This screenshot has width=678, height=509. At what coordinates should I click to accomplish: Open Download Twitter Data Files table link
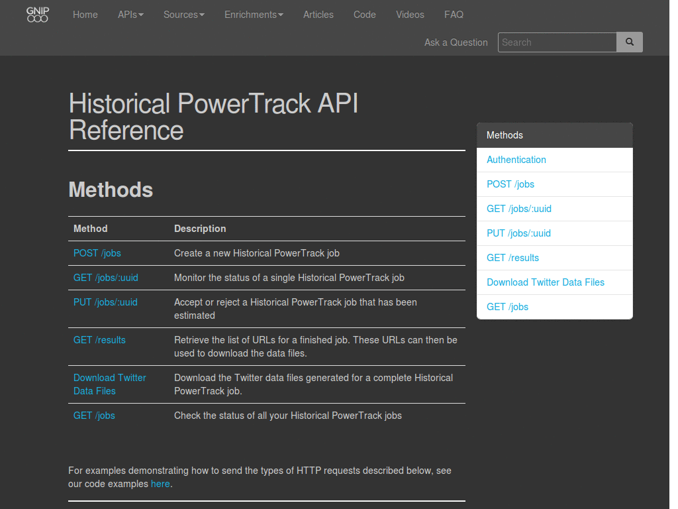click(110, 384)
